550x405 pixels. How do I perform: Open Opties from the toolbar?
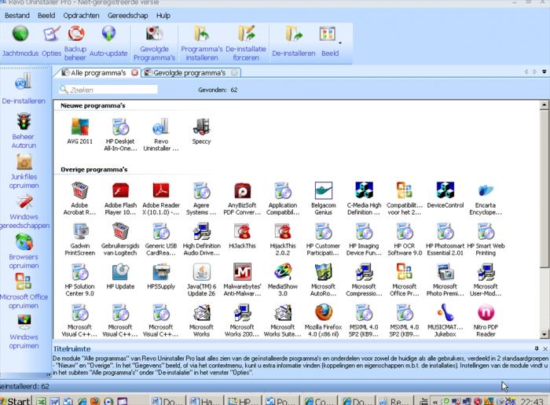tap(51, 42)
